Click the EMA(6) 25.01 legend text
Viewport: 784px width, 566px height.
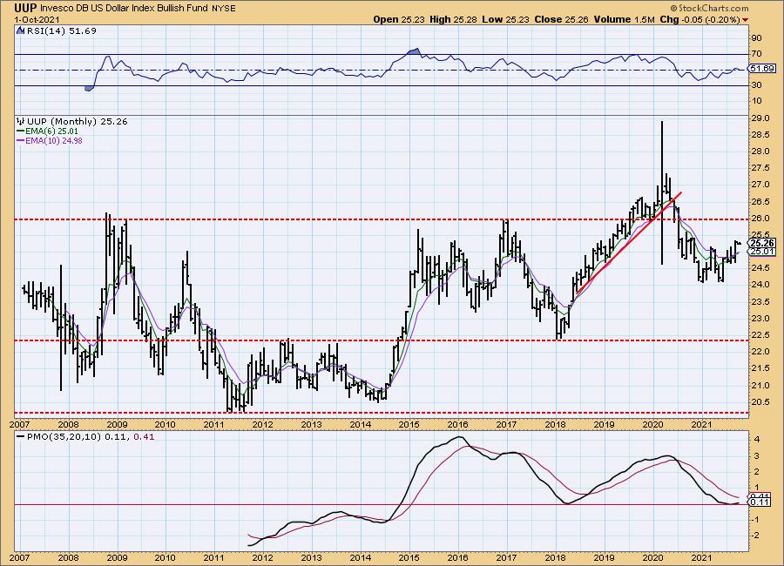pos(51,131)
